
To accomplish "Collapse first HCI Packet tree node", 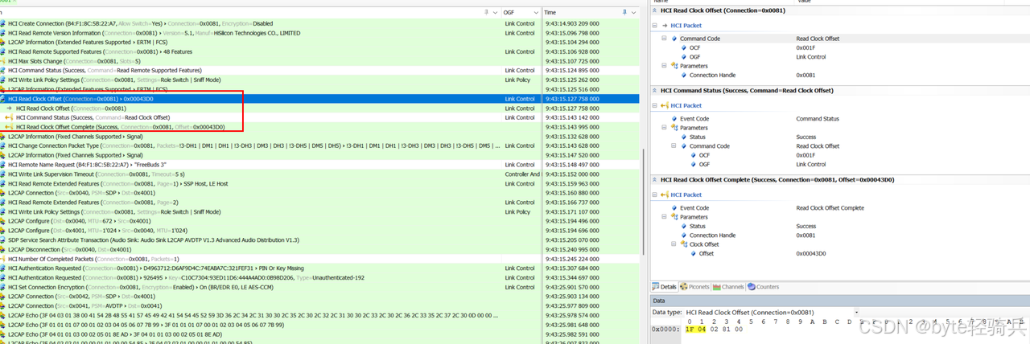I will tap(654, 25).
